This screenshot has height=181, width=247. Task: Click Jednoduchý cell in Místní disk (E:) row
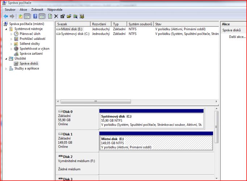[x=101, y=29]
